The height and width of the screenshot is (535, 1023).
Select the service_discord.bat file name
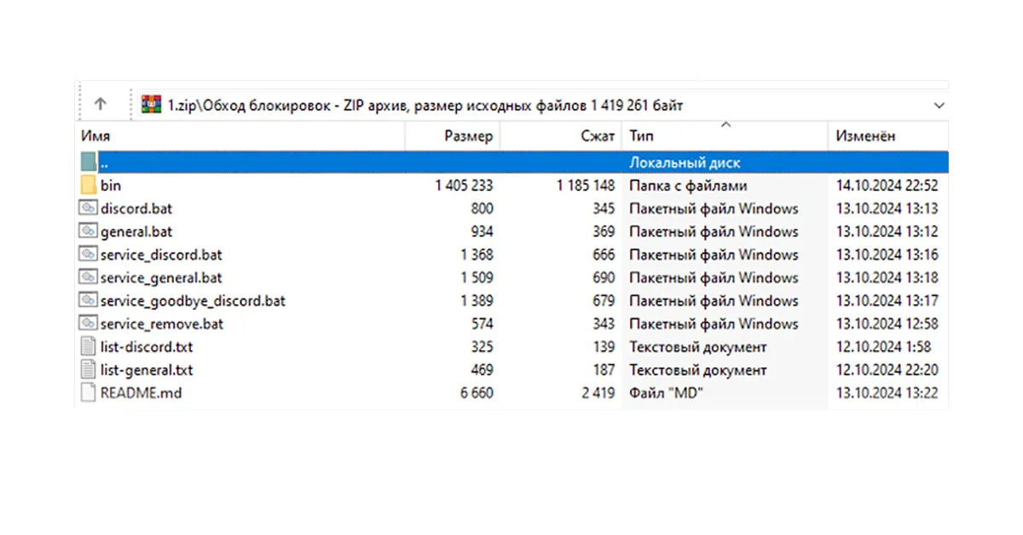pyautogui.click(x=161, y=254)
